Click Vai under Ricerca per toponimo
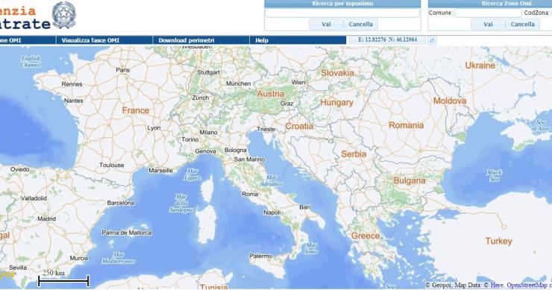 [x=326, y=25]
